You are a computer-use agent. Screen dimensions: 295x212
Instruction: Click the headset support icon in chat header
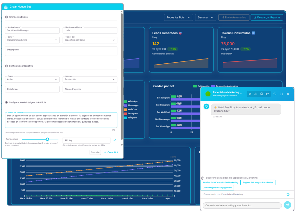pos(262,94)
